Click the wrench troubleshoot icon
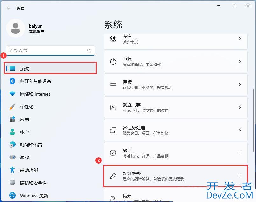 click(x=113, y=176)
